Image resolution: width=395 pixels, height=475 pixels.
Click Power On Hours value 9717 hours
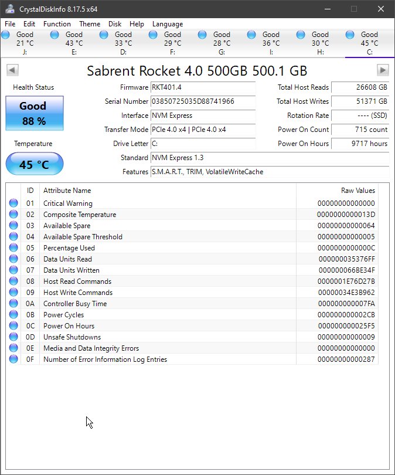[x=360, y=144]
